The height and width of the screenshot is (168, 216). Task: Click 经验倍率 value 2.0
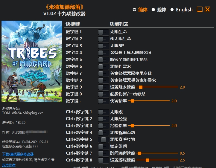pyautogui.click(x=174, y=126)
